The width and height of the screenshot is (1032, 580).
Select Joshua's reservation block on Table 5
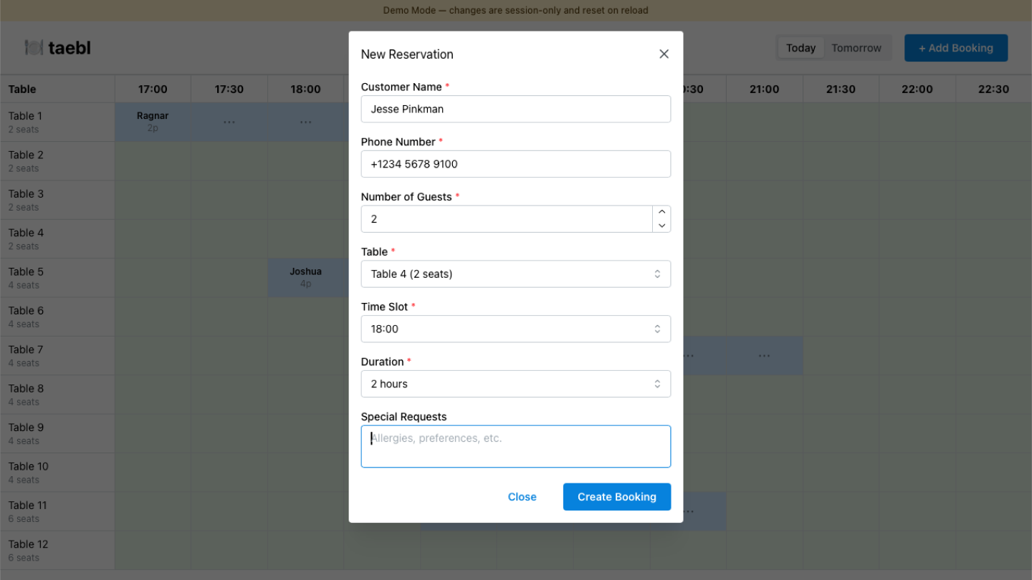[306, 277]
